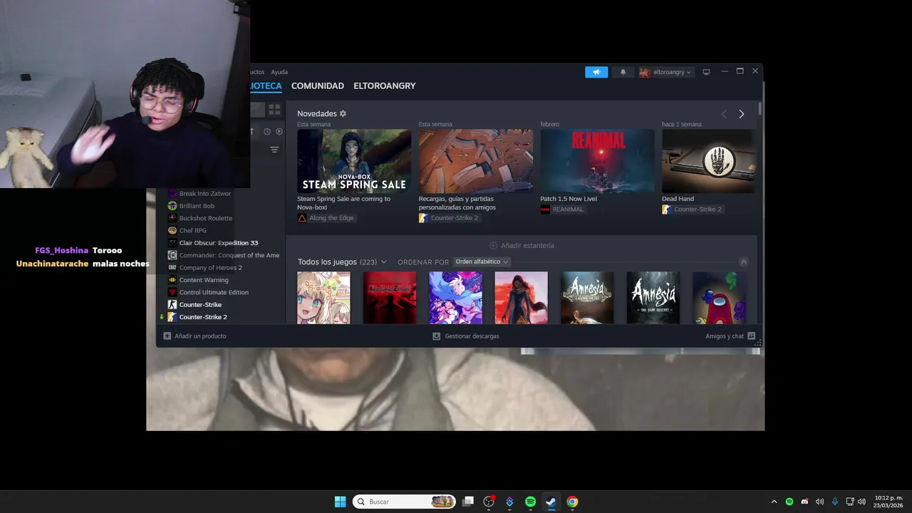Image resolution: width=912 pixels, height=513 pixels.
Task: Click the previous Novedades page arrow
Action: [724, 114]
